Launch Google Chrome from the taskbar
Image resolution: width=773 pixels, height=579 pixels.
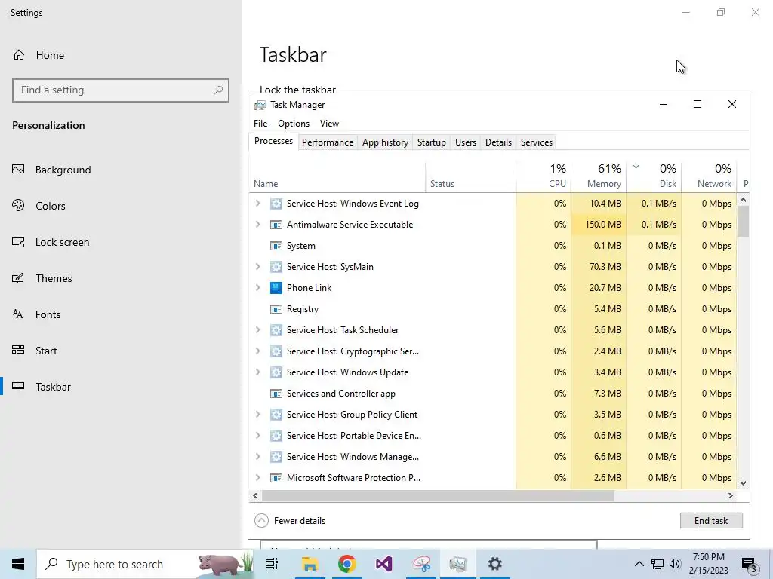[347, 564]
